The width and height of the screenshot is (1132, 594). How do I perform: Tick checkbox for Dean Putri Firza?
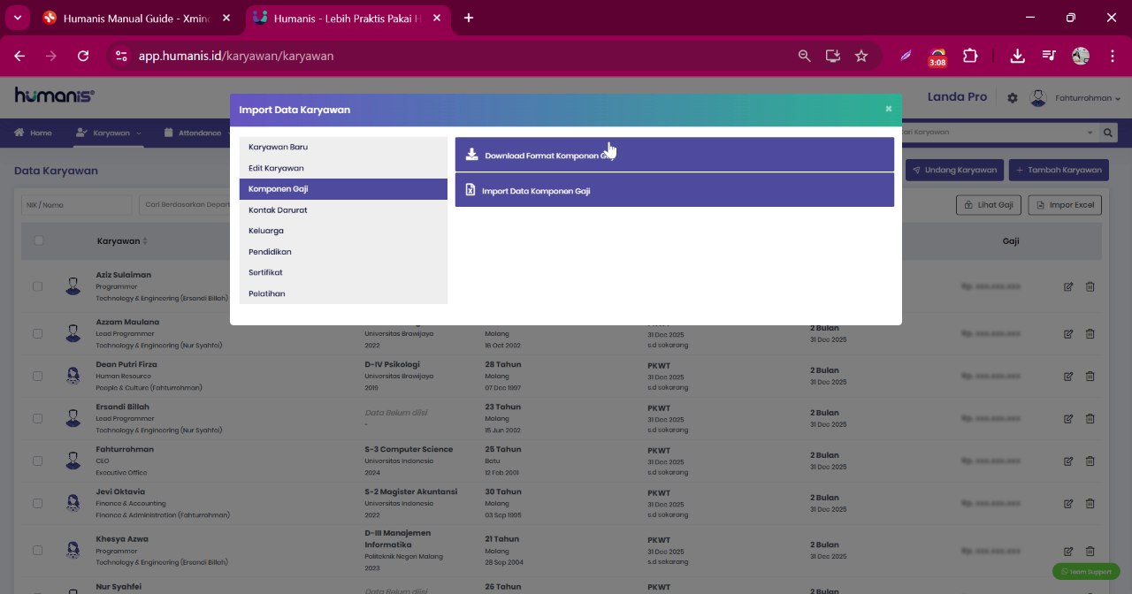(x=37, y=376)
